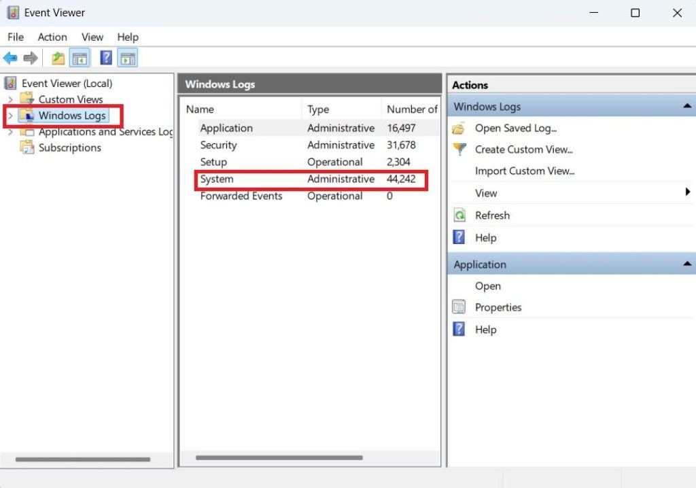The width and height of the screenshot is (696, 488).
Task: Click the Windows Logs folder icon
Action: coord(27,115)
